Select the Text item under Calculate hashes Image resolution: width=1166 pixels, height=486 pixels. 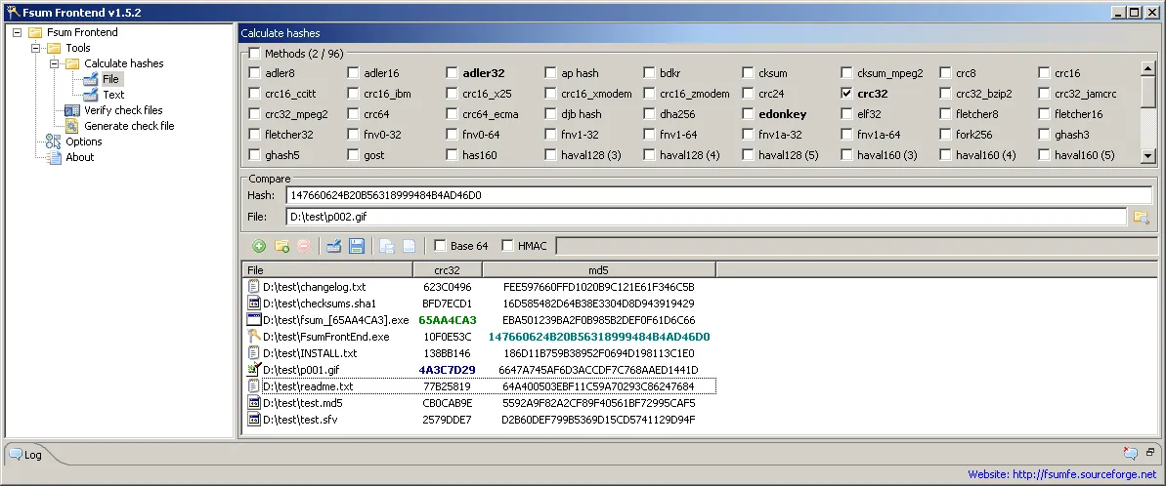pos(113,95)
